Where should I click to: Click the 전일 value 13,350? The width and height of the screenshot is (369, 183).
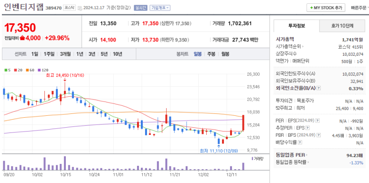click(108, 23)
